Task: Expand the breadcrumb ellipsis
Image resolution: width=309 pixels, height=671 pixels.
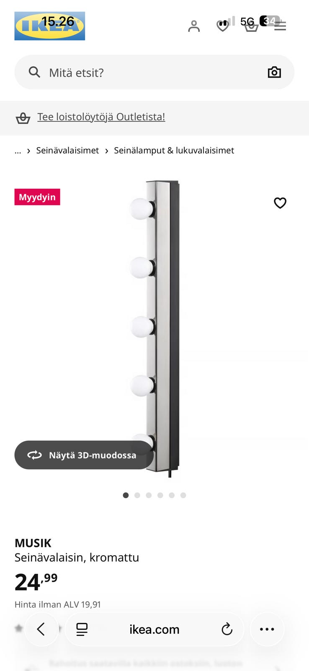Action: tap(18, 151)
